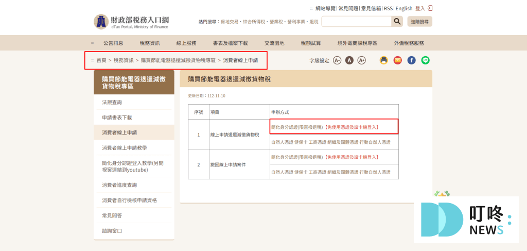Click 行動自然人憑證 in the 線上申請退還減徵貨物稅 row
Image resolution: width=527 pixels, height=251 pixels.
coord(375,142)
